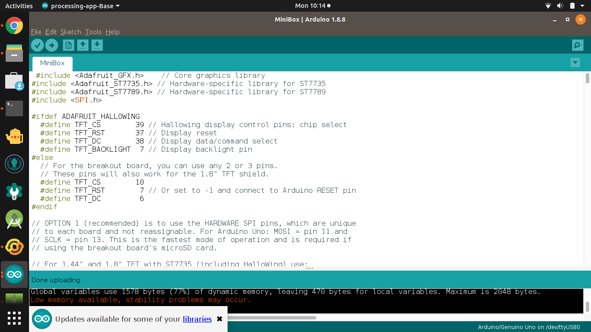Open the volume speaker indicator

coord(560,6)
